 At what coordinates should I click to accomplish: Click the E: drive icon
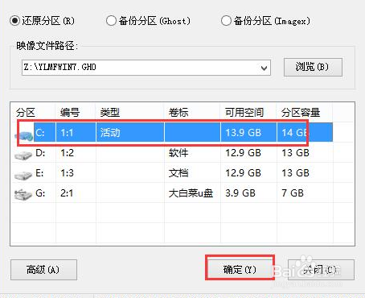(x=23, y=176)
